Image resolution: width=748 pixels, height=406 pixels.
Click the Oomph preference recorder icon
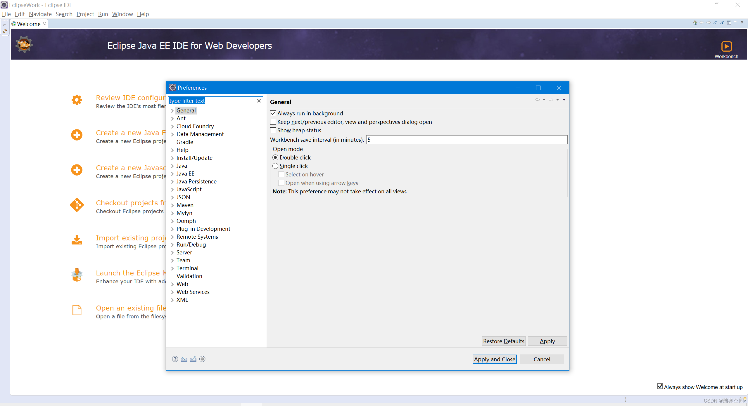(202, 359)
